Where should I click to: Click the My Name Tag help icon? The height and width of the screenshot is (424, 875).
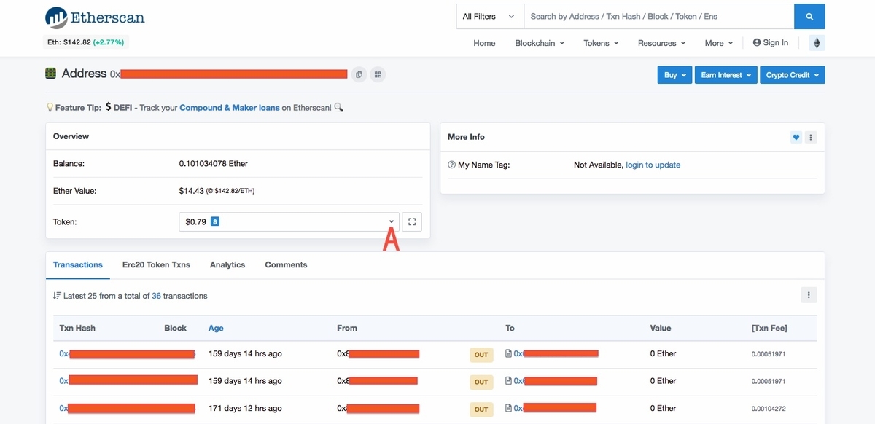coord(451,165)
